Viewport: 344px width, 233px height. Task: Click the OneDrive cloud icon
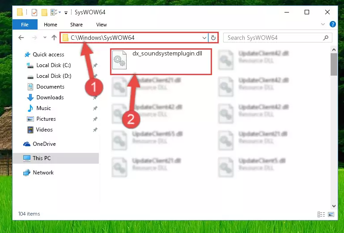tap(27, 144)
